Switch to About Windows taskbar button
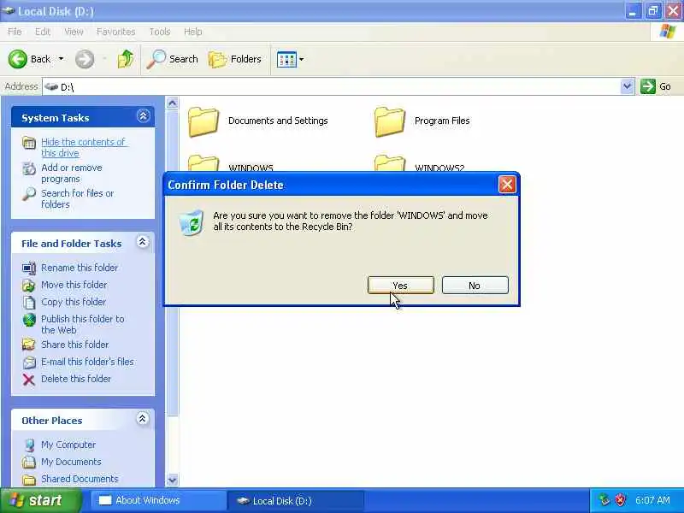This screenshot has width=684, height=513. coord(158,500)
